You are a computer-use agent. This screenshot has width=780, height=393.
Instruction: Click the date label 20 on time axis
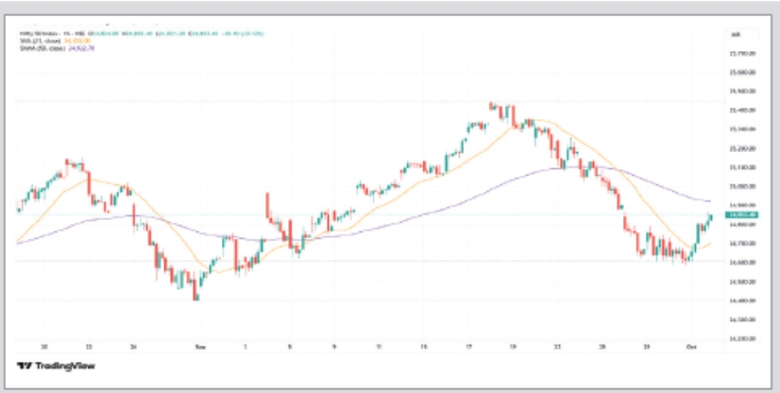(44, 347)
